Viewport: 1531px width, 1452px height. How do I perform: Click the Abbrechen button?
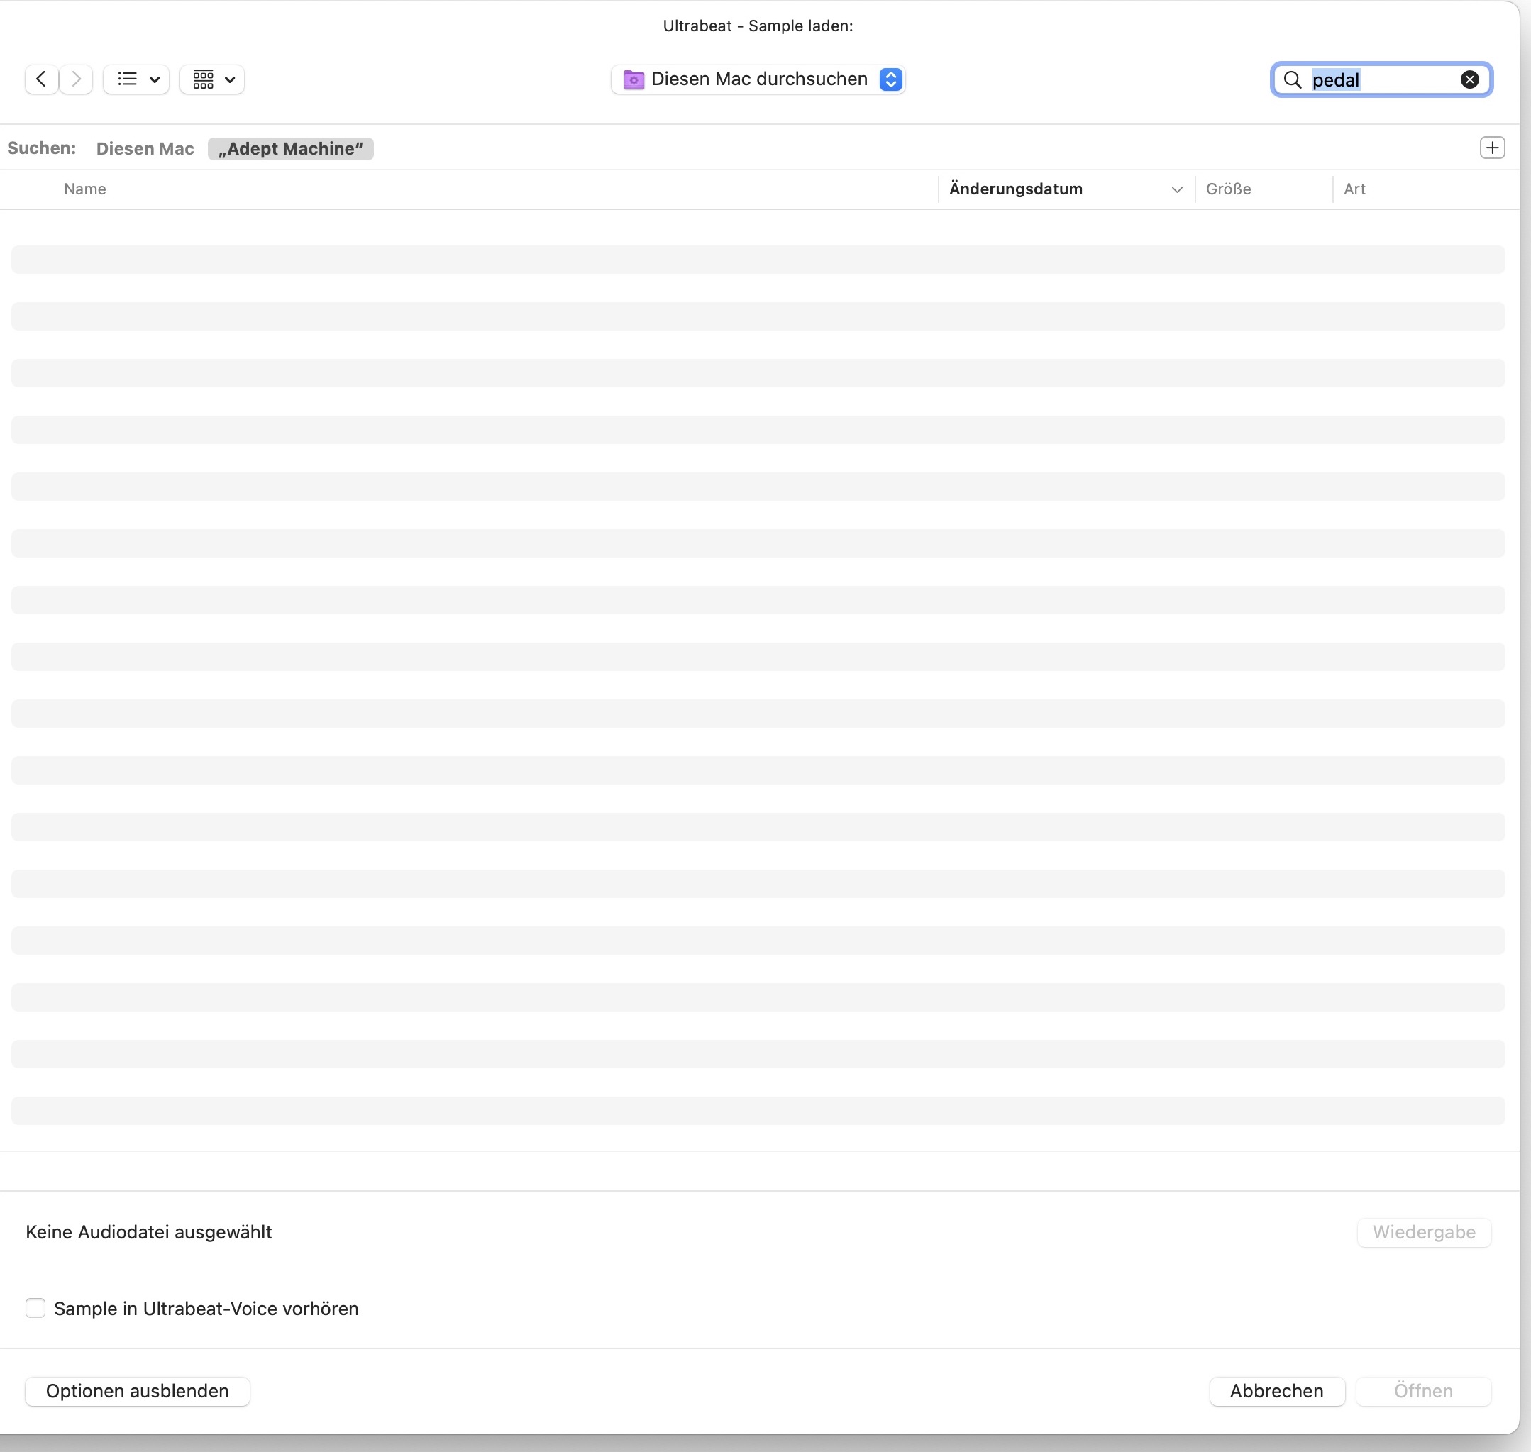pyautogui.click(x=1276, y=1391)
